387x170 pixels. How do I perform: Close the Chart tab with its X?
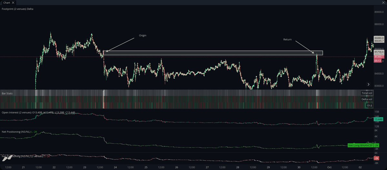[x=13, y=3]
